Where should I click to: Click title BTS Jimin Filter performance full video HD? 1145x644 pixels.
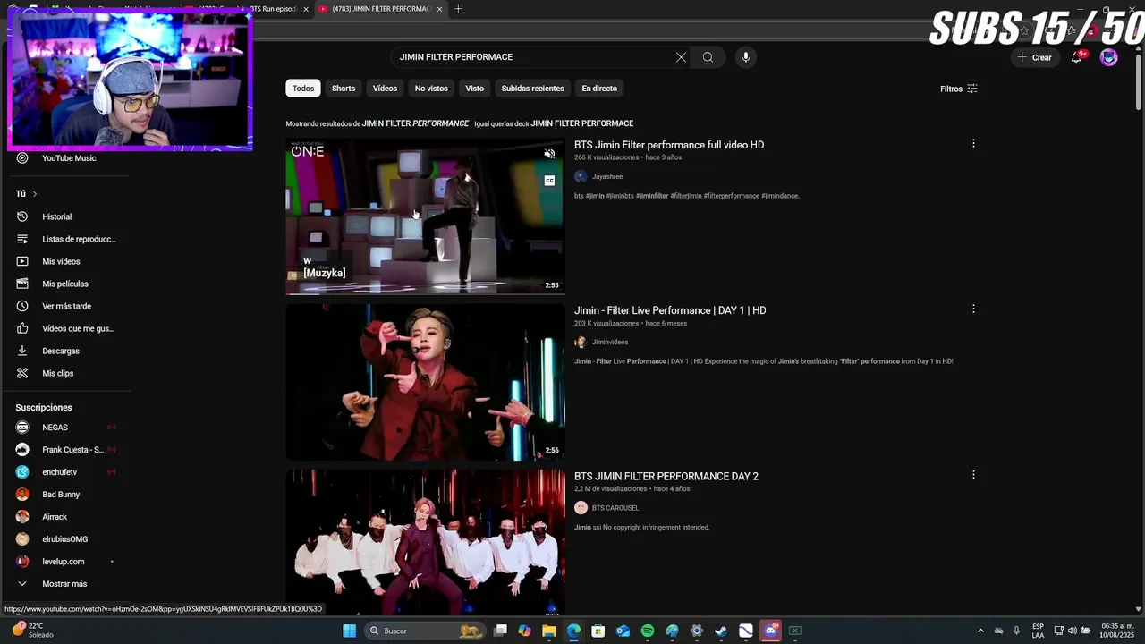[x=669, y=145]
